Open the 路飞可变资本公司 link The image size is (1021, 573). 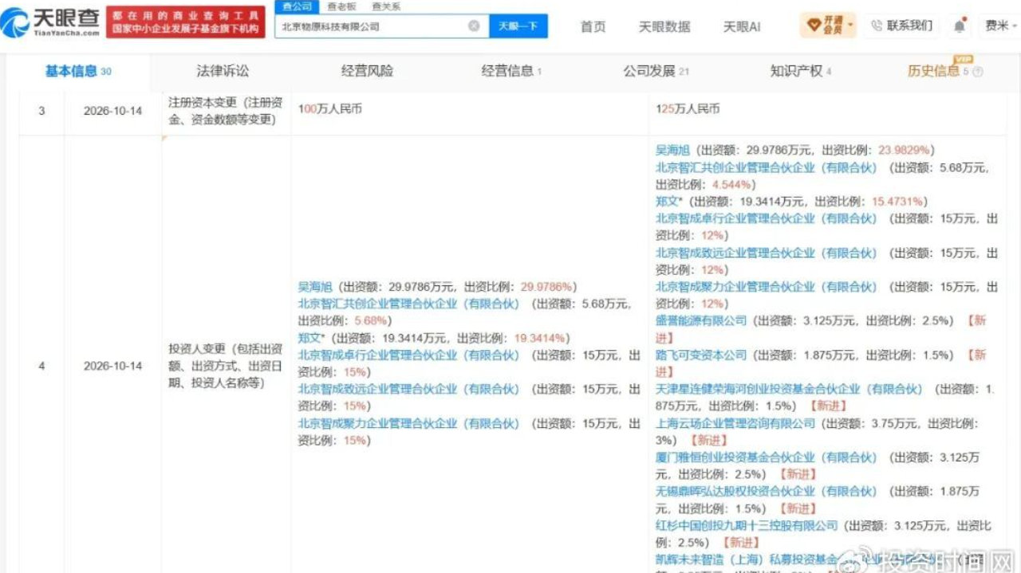pos(701,355)
